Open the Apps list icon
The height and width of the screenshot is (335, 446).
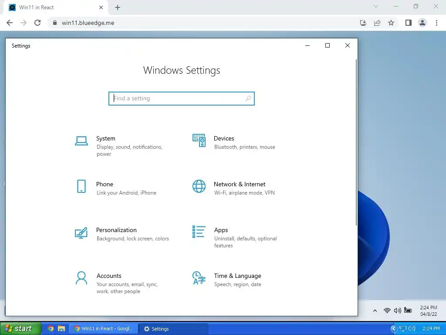[199, 232]
